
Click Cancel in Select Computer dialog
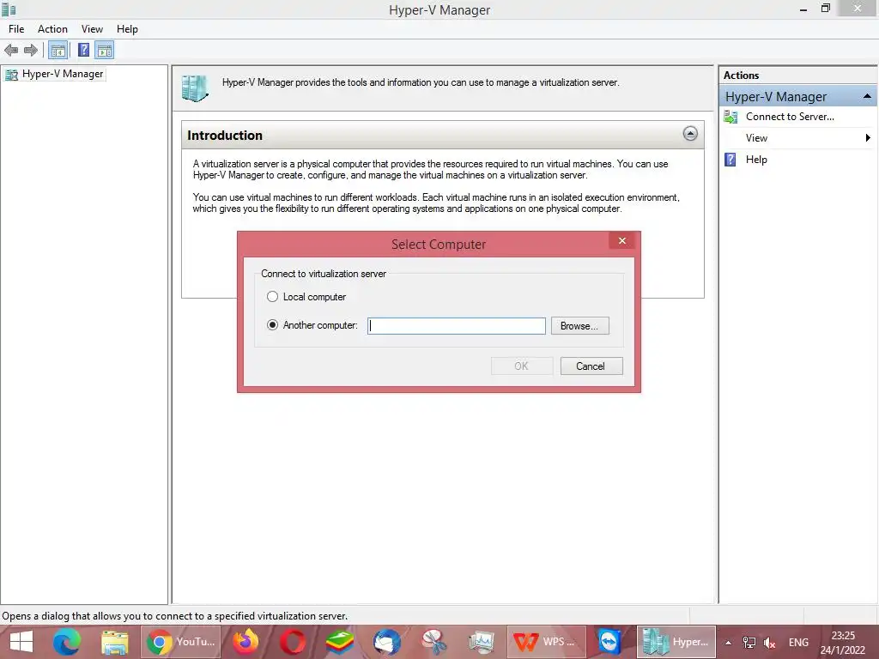[x=591, y=366]
